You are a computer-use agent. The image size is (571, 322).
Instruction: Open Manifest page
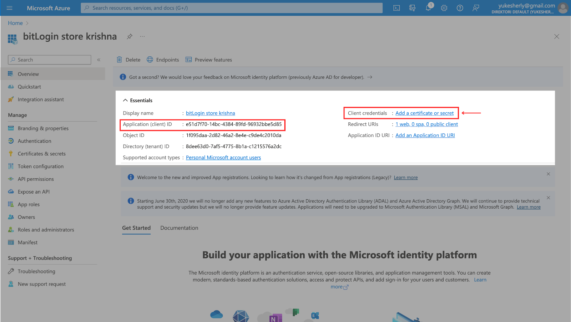(27, 242)
